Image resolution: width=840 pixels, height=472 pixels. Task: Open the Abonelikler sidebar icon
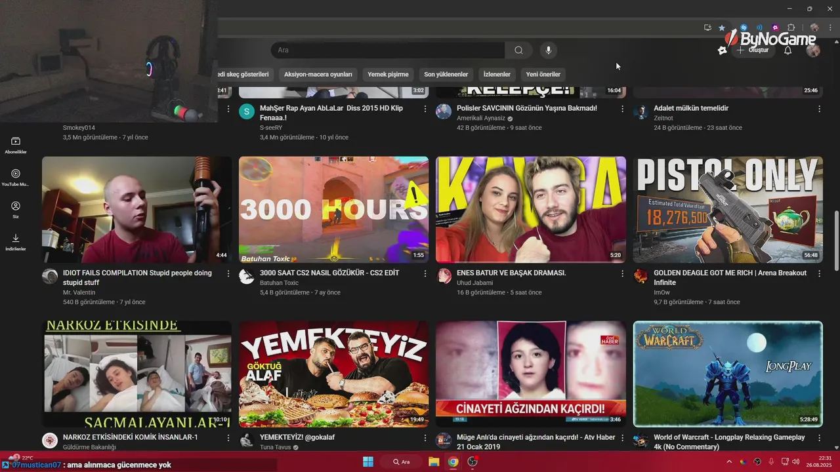click(16, 146)
